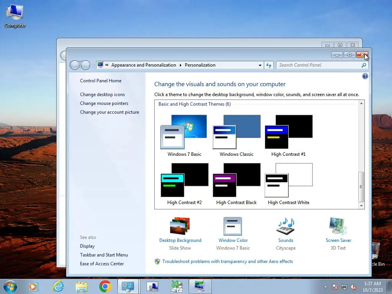The width and height of the screenshot is (392, 294).
Task: Click the theme list scroll up arrow
Action: coord(361,103)
